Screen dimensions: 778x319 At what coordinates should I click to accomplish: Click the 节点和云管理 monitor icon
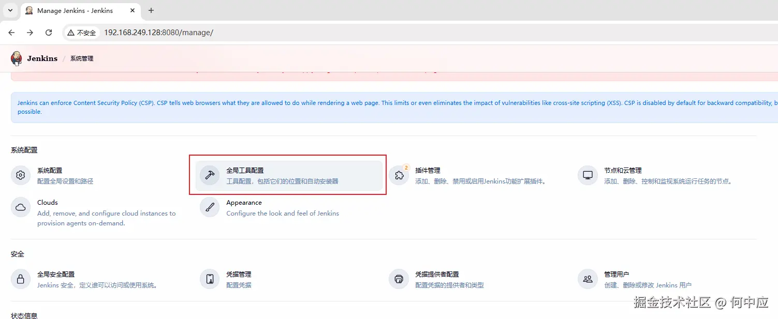pyautogui.click(x=588, y=176)
